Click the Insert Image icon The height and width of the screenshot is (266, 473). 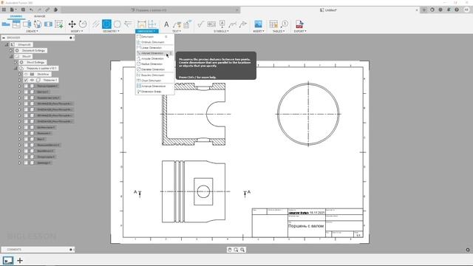(258, 24)
